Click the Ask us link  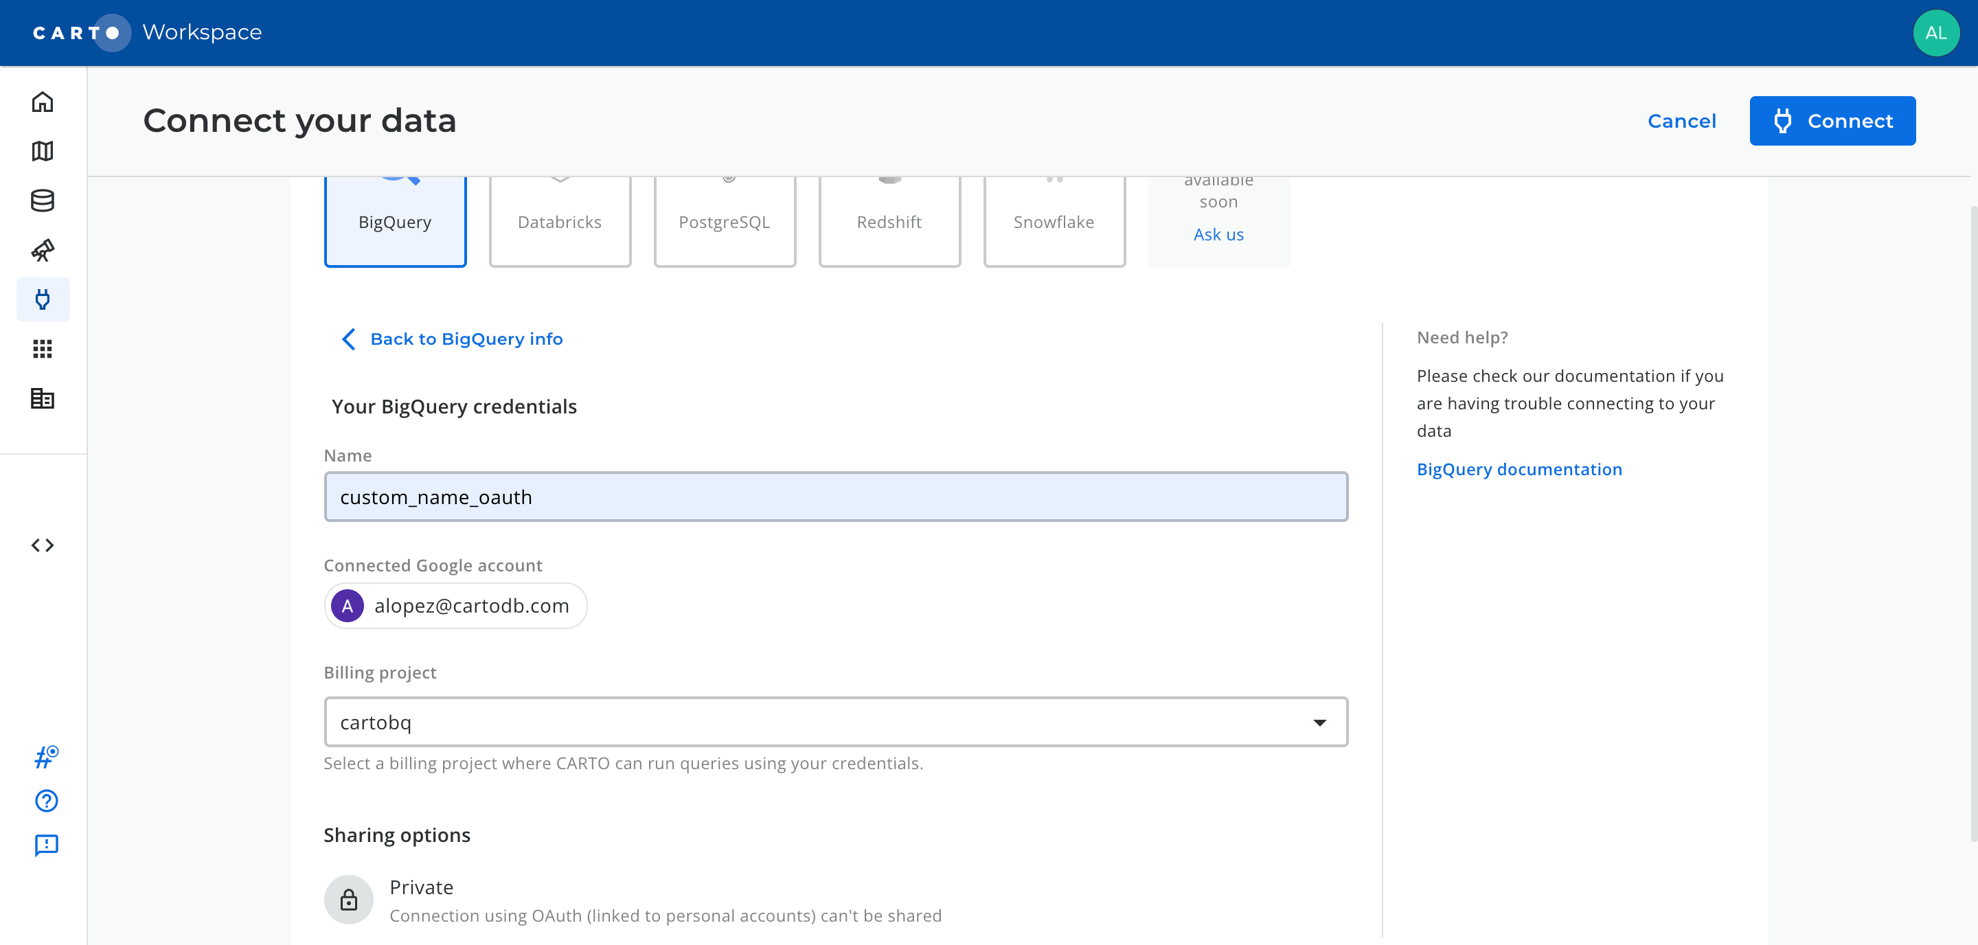(1218, 234)
